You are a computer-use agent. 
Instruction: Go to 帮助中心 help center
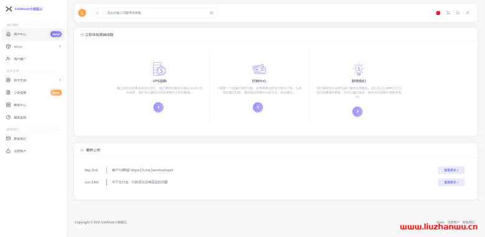[x=34, y=105]
